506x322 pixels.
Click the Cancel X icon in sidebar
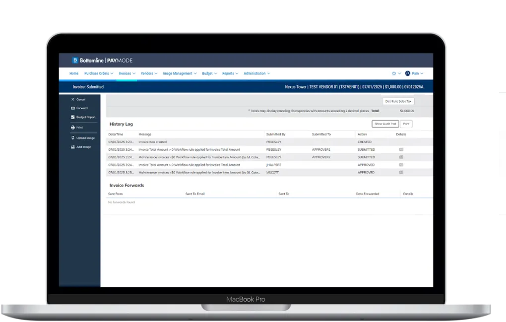[73, 100]
